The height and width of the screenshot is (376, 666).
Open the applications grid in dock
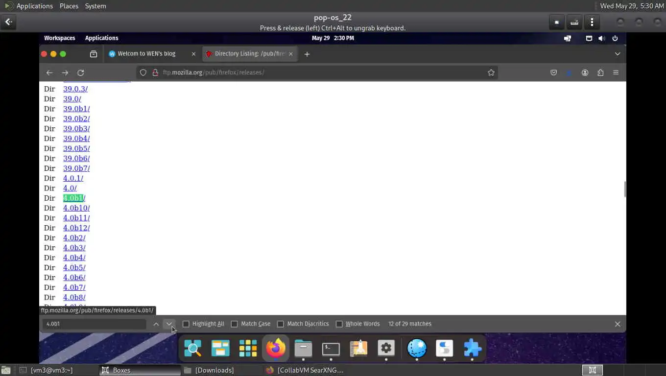[248, 349]
